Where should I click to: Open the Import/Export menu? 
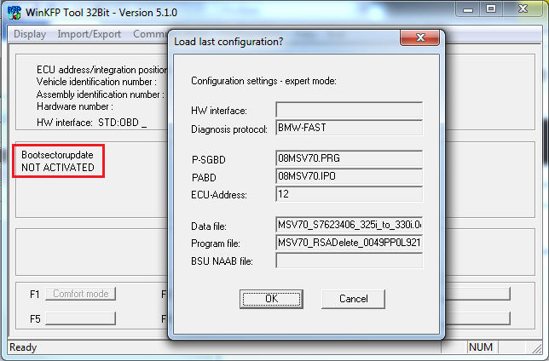coord(90,34)
